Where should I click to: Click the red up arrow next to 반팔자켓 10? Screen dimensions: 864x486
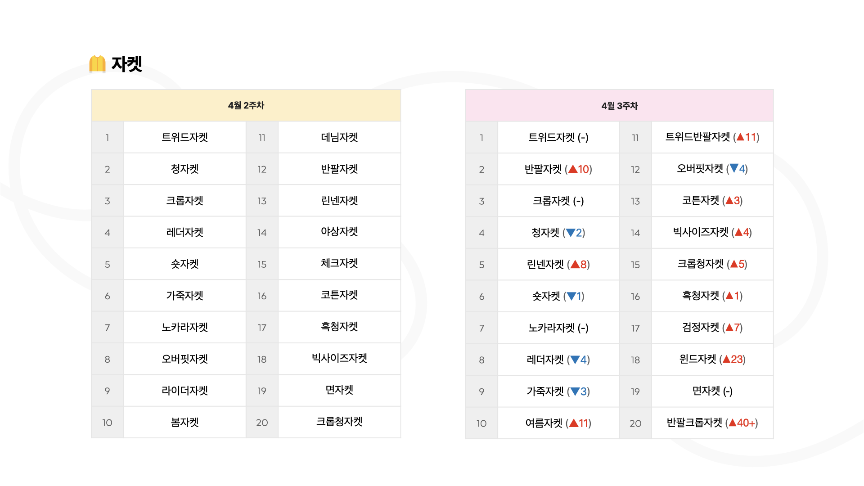coord(573,169)
